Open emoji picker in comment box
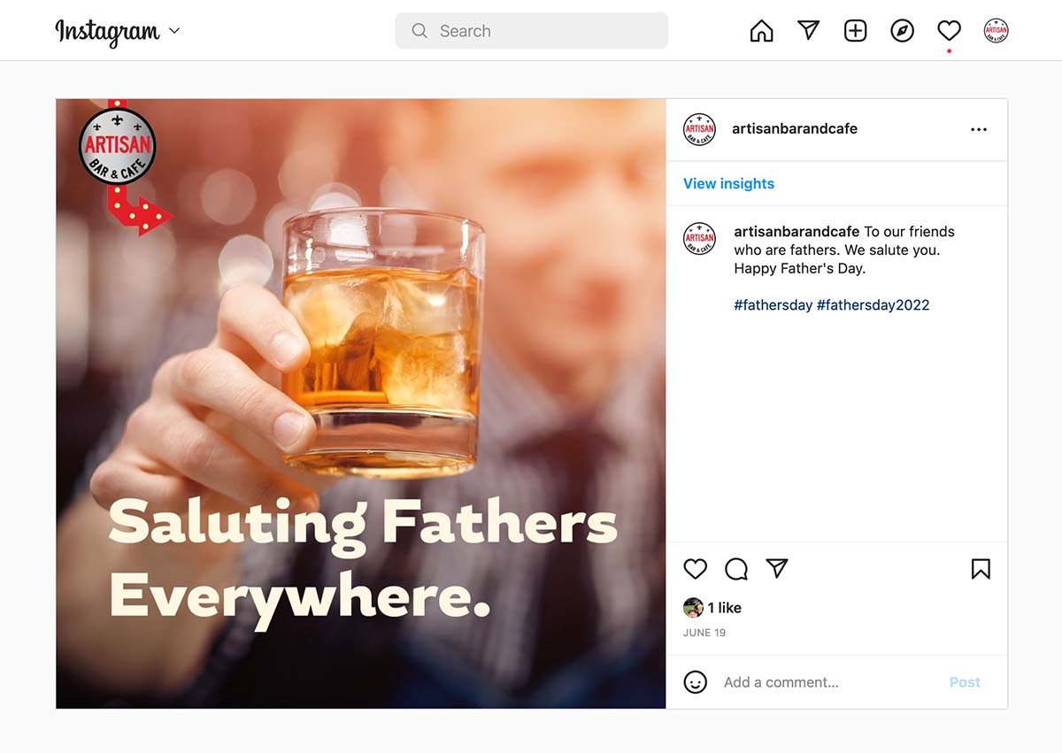Viewport: 1062px width, 753px height. click(x=696, y=682)
